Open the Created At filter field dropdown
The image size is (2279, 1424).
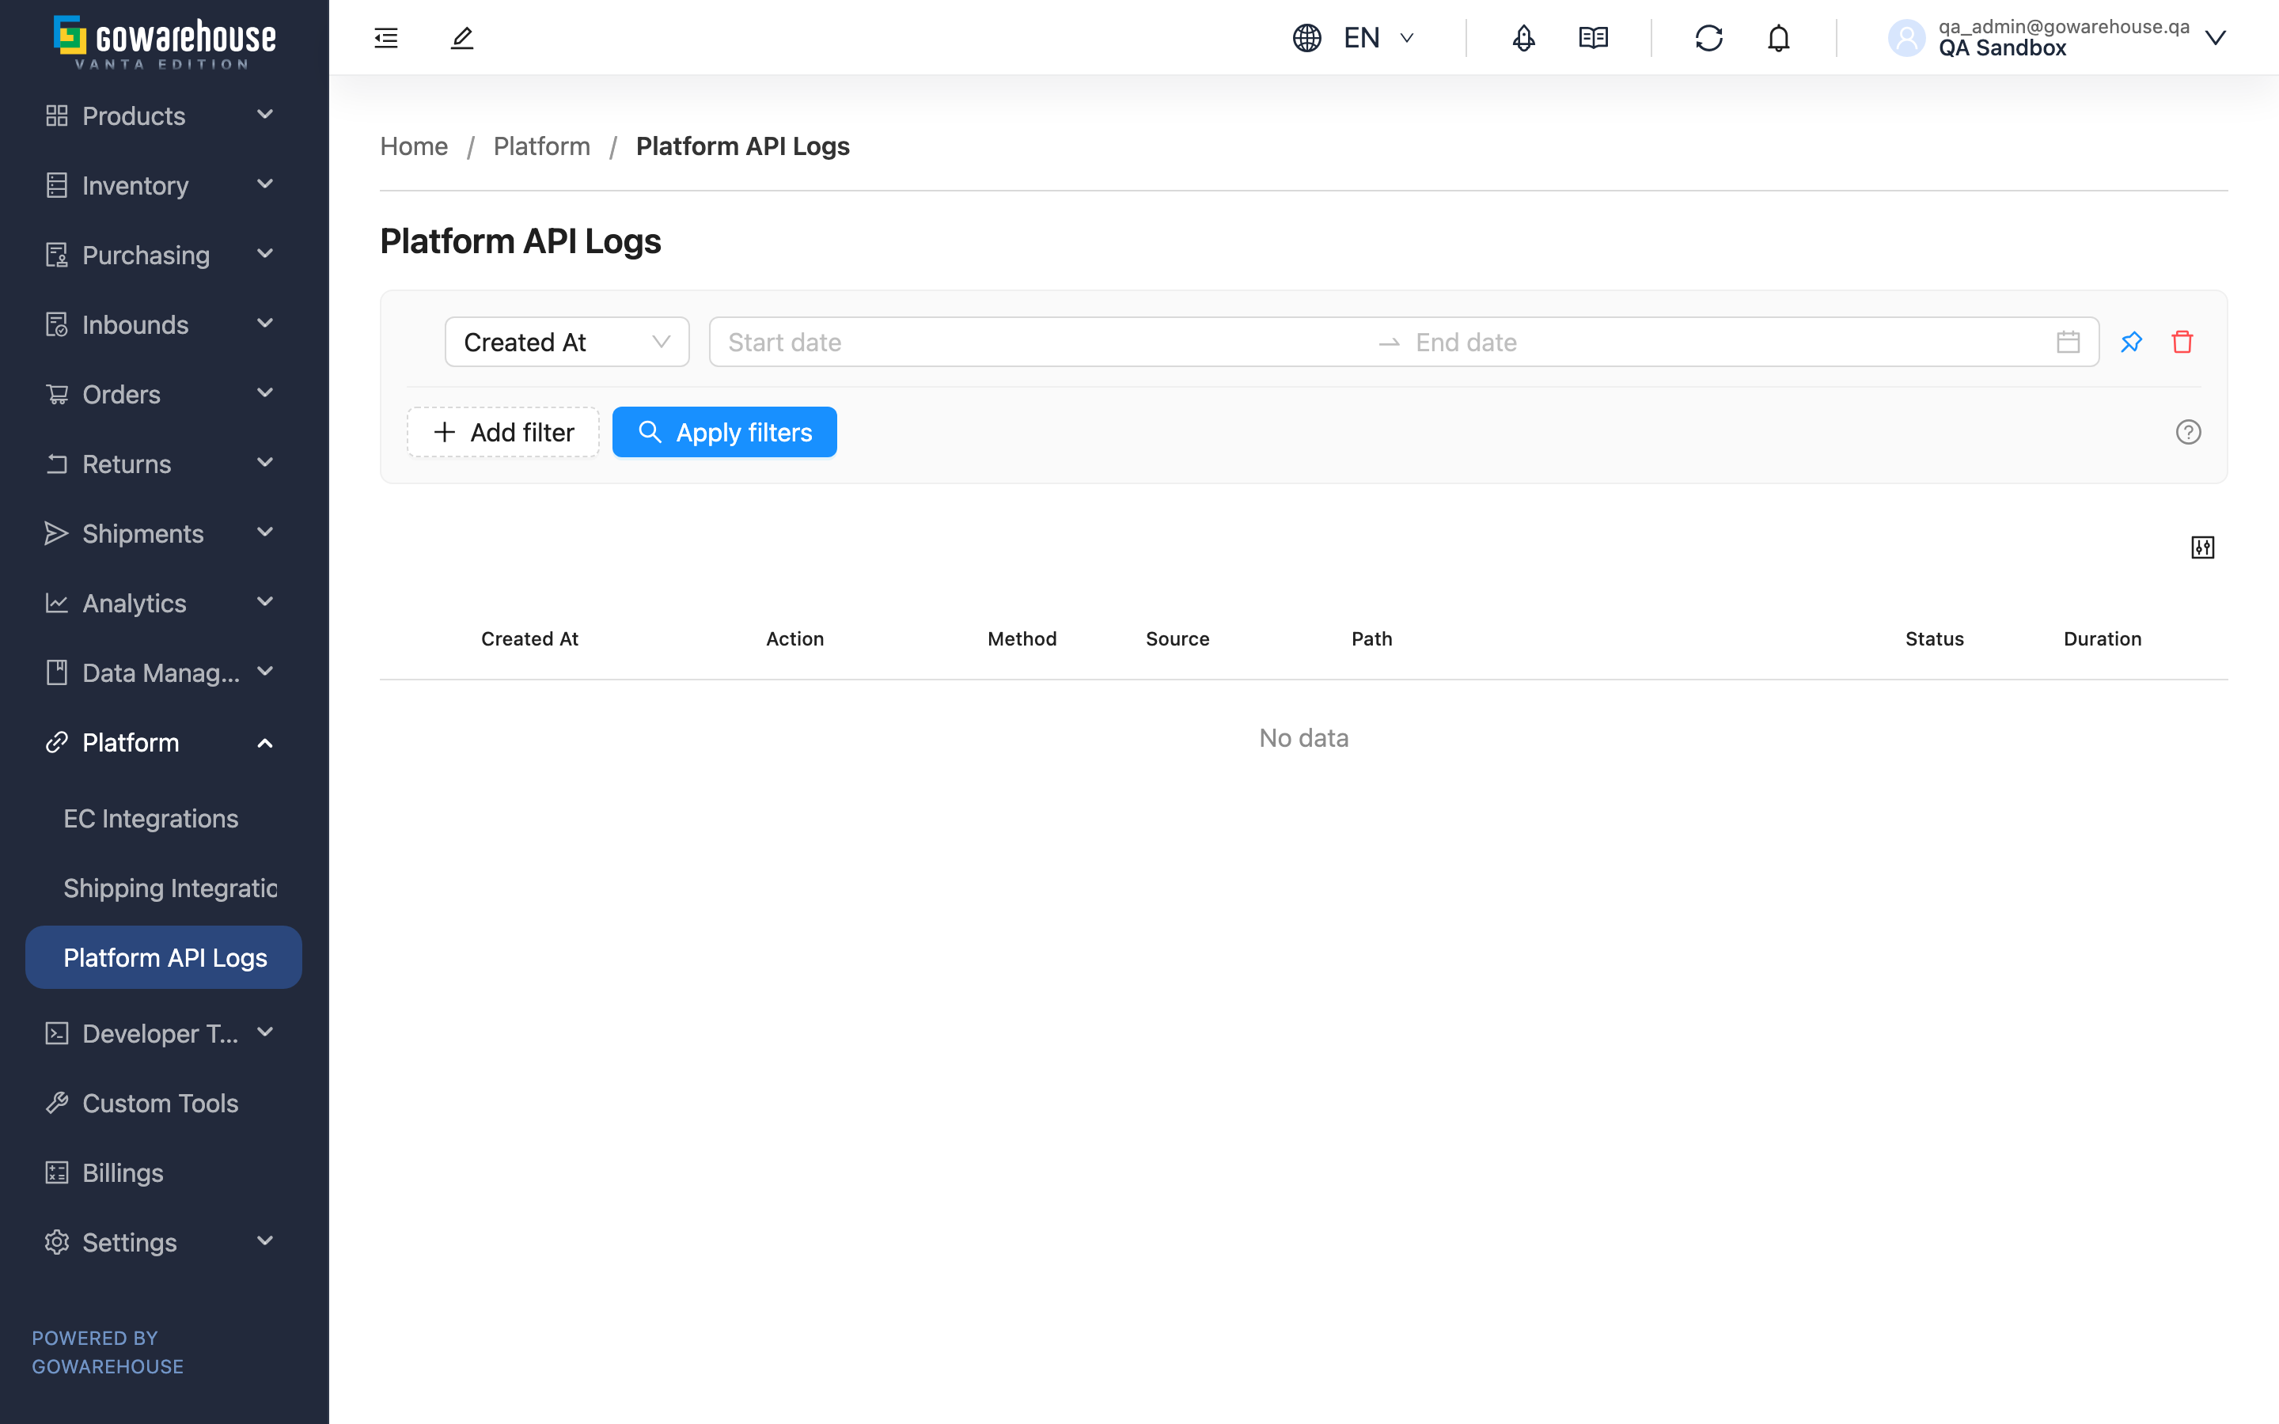pyautogui.click(x=567, y=342)
